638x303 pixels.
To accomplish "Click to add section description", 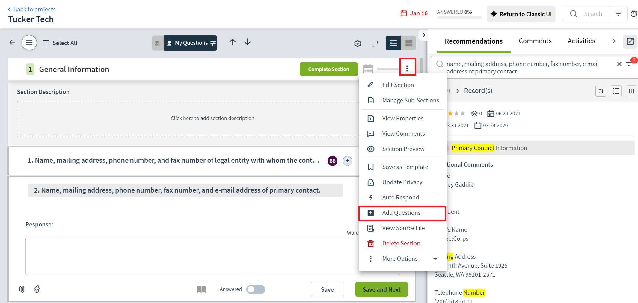I will (x=212, y=118).
